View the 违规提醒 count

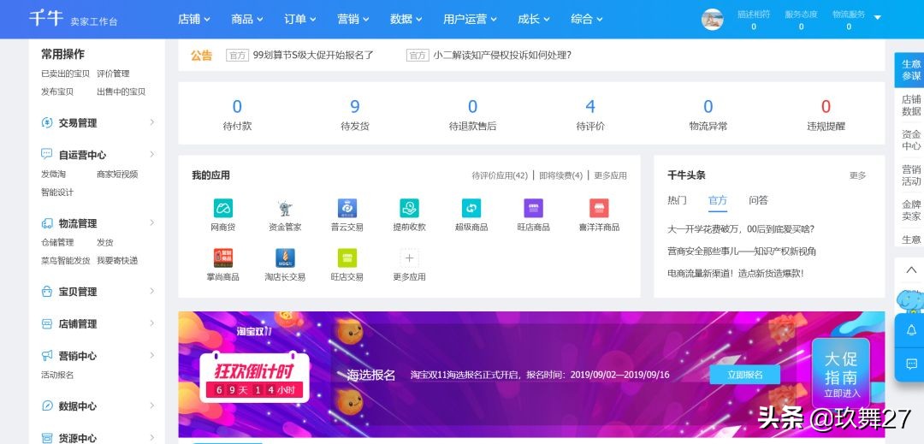(826, 115)
